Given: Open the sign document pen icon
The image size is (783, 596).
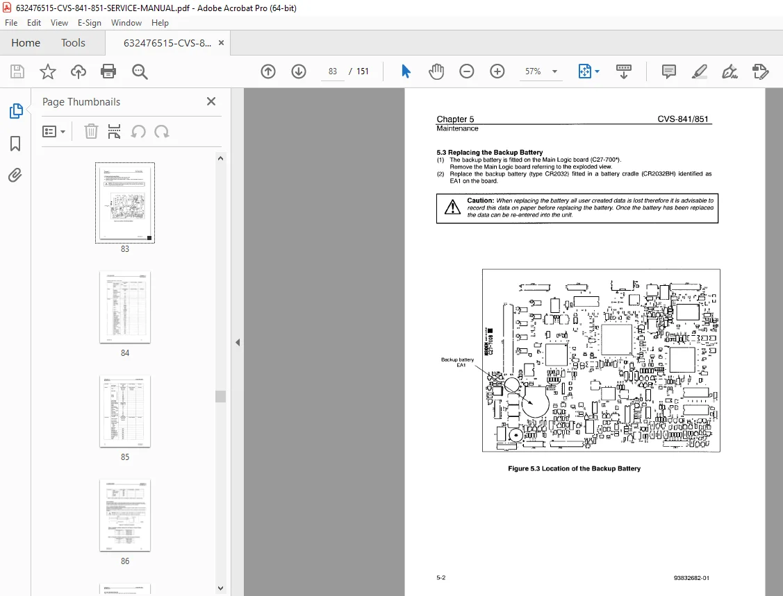Looking at the screenshot, I should pyautogui.click(x=730, y=71).
